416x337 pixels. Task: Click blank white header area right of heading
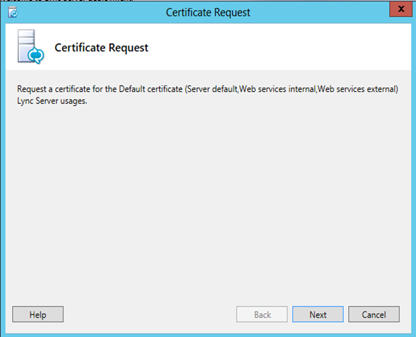coord(278,47)
